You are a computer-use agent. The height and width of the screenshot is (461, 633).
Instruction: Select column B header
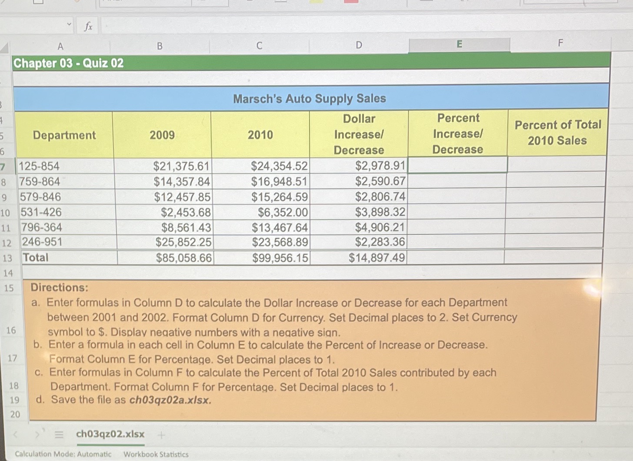tap(160, 46)
